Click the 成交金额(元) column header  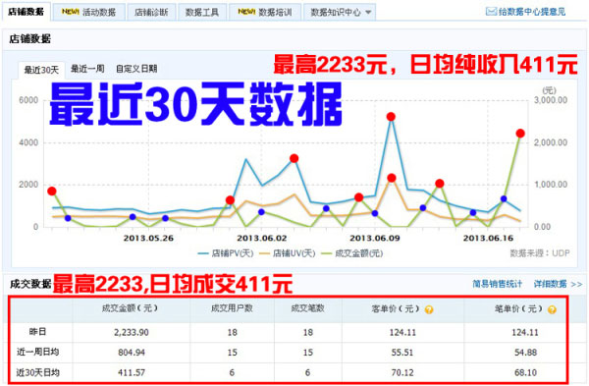pyautogui.click(x=130, y=308)
